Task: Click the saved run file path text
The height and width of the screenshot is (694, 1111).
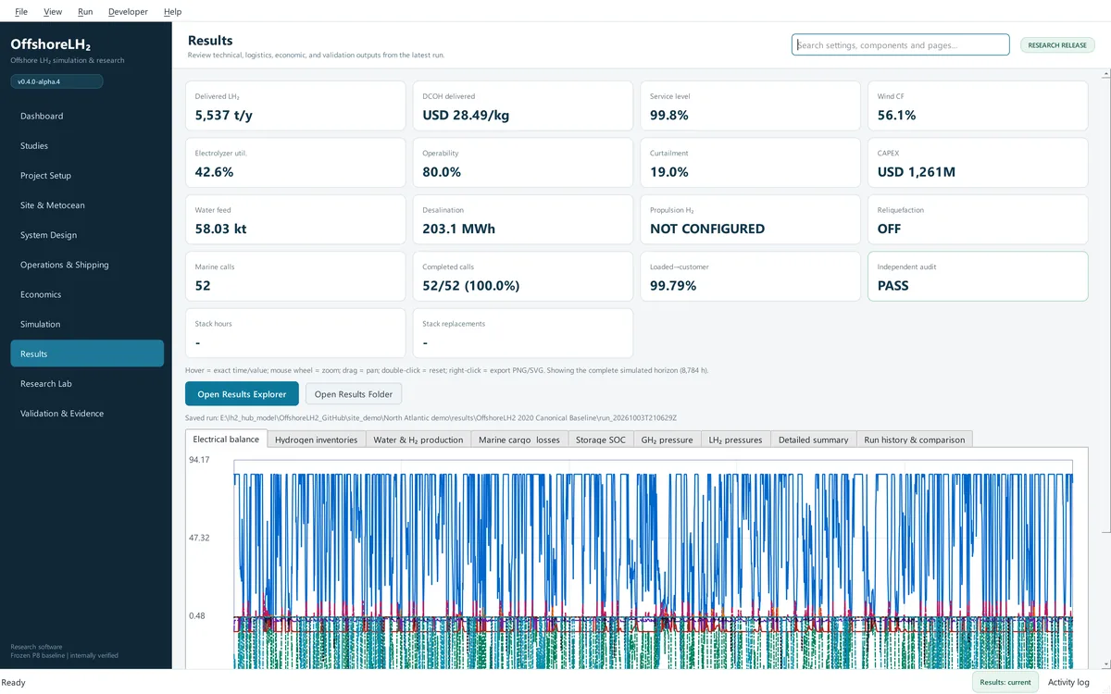Action: (x=431, y=417)
